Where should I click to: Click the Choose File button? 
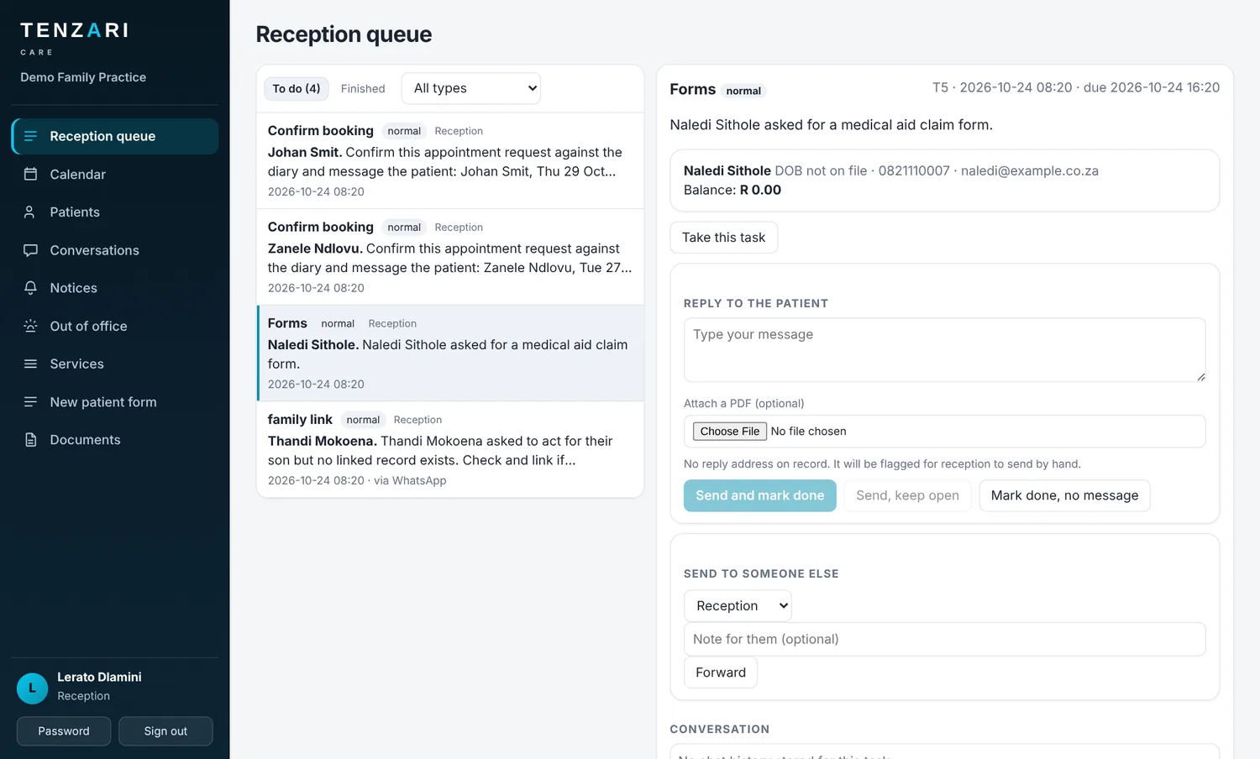coord(730,431)
